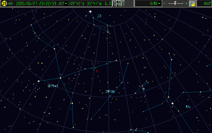Click the zoom slider minus sign
This screenshot has width=212, height=133.
(x=165, y=4)
